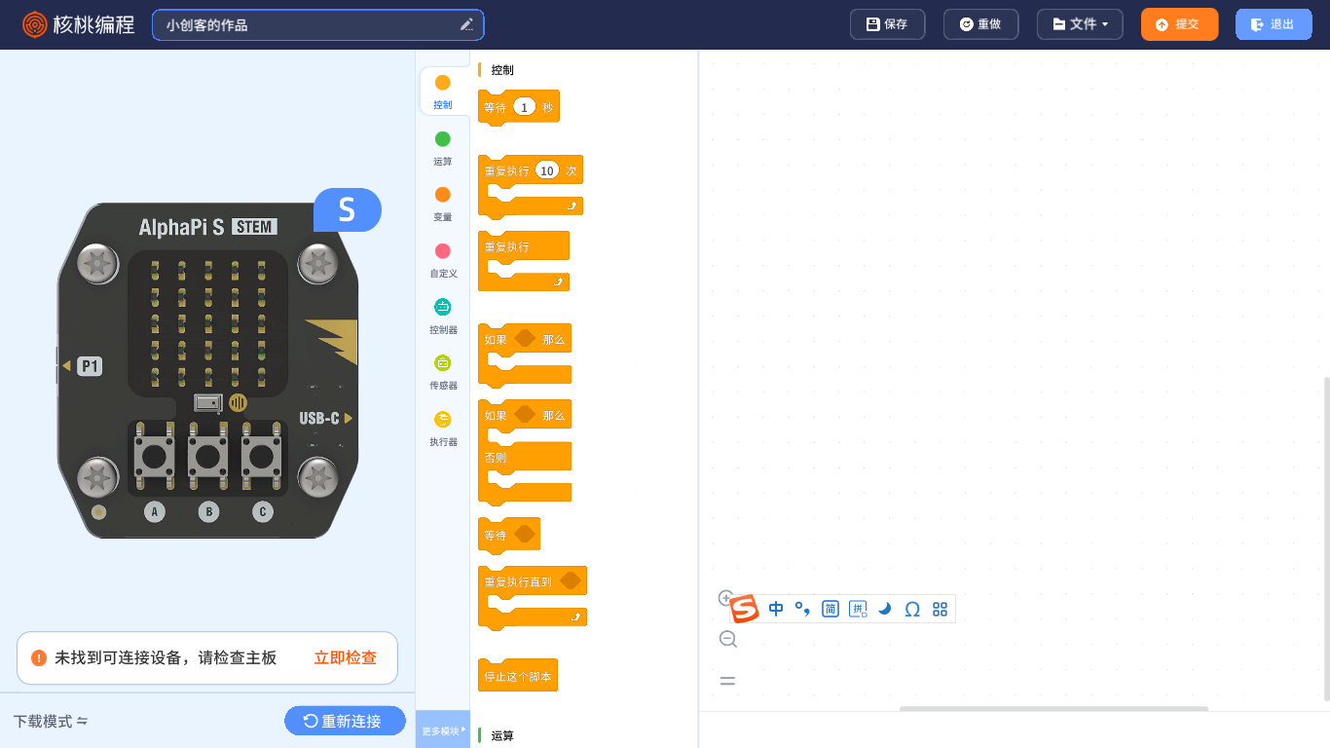
Task: Click the Sogou input method logo
Action: tap(743, 608)
